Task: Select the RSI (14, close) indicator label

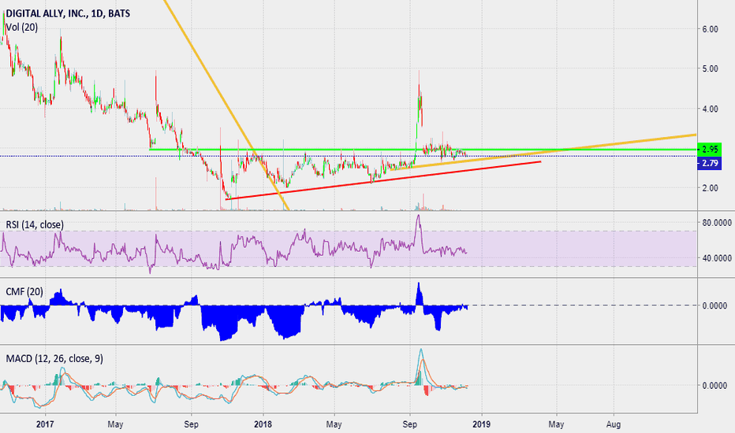Action: (x=35, y=224)
